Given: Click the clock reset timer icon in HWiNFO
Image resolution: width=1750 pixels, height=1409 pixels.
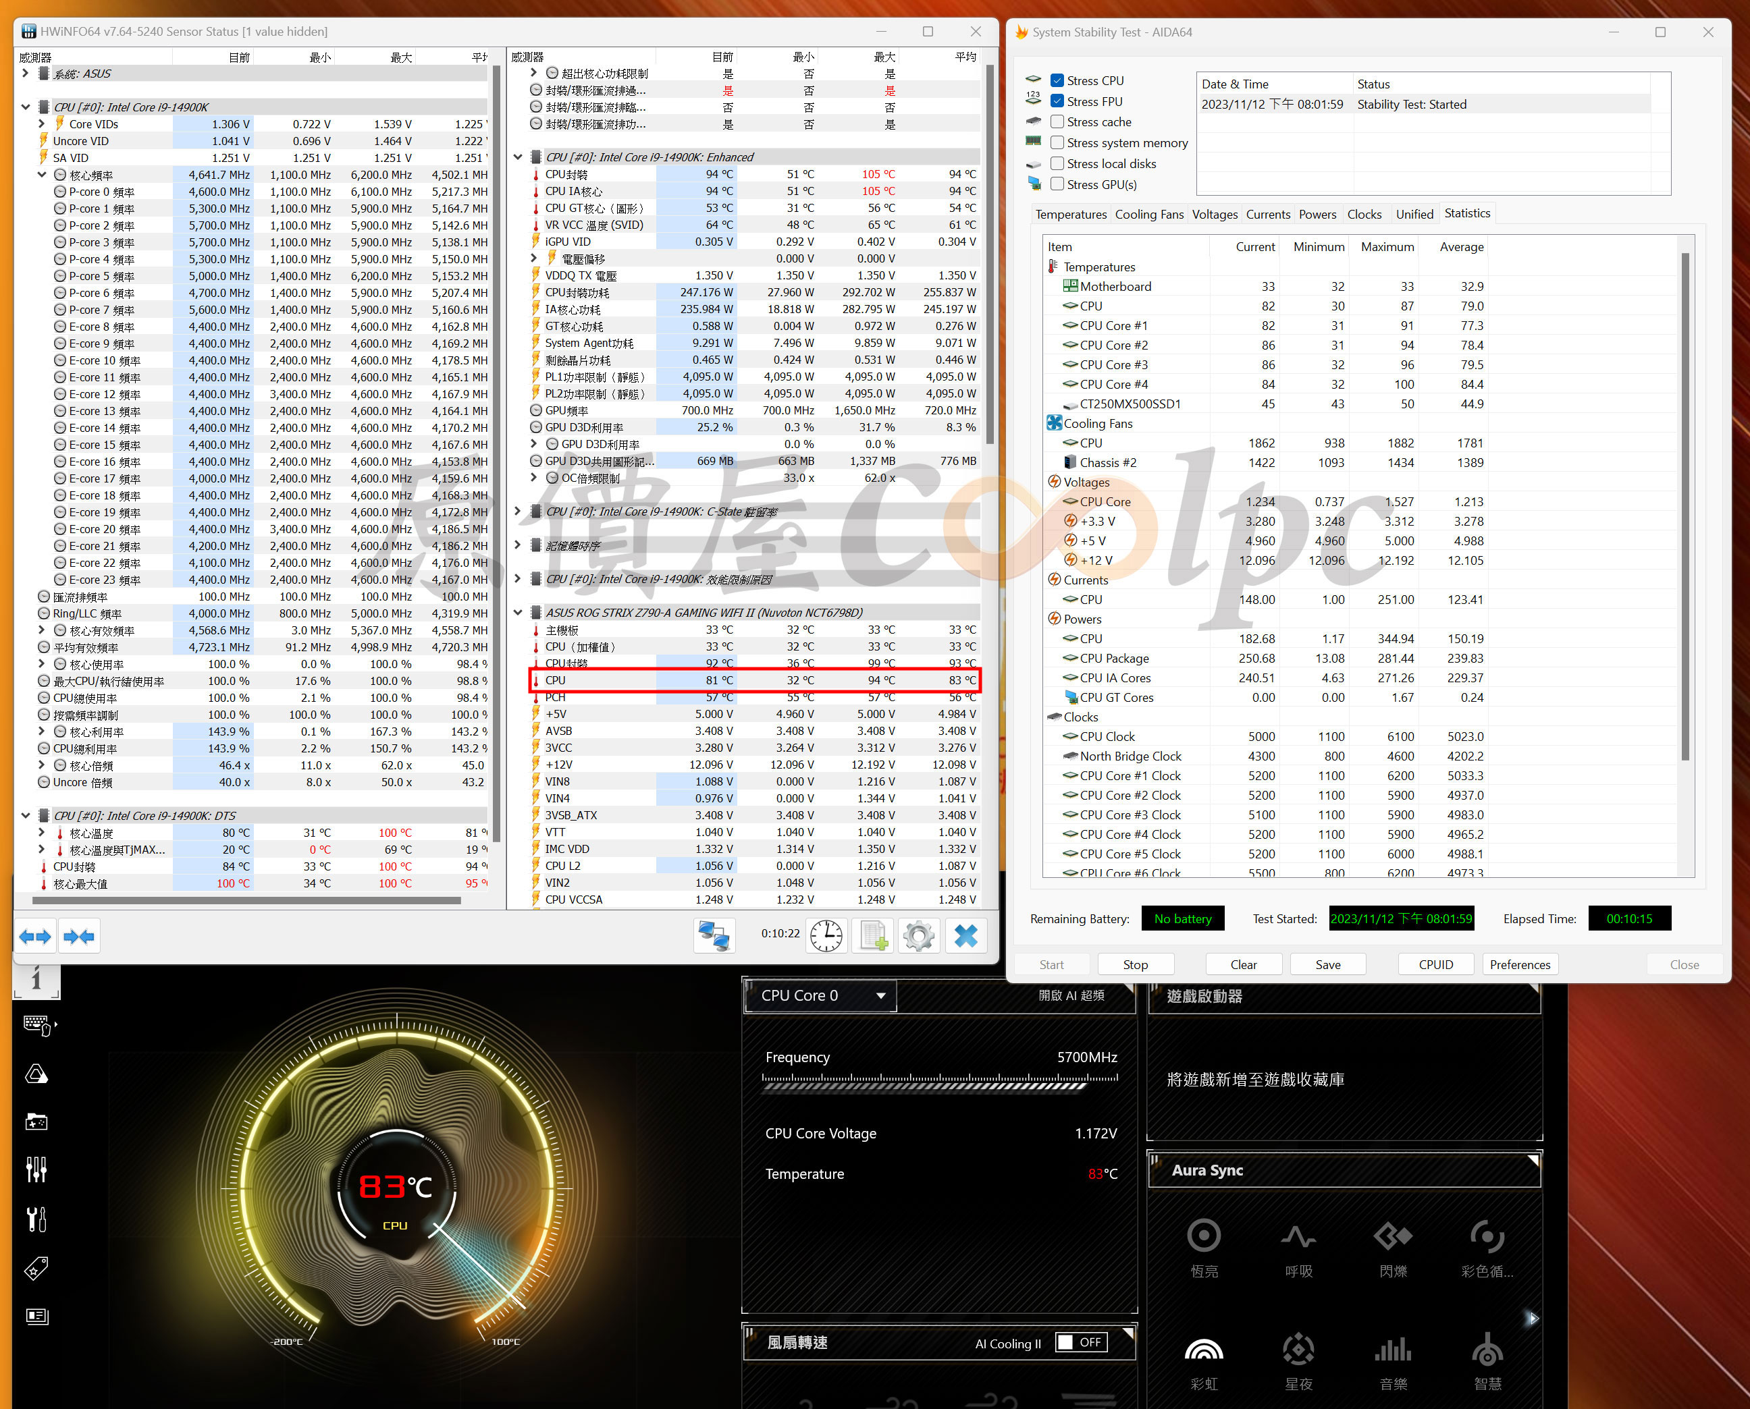Looking at the screenshot, I should pyautogui.click(x=828, y=937).
